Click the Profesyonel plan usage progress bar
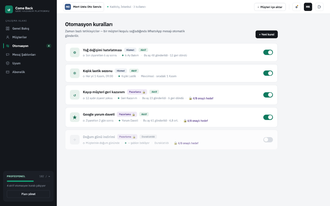This screenshot has width=330, height=206. coord(28,181)
